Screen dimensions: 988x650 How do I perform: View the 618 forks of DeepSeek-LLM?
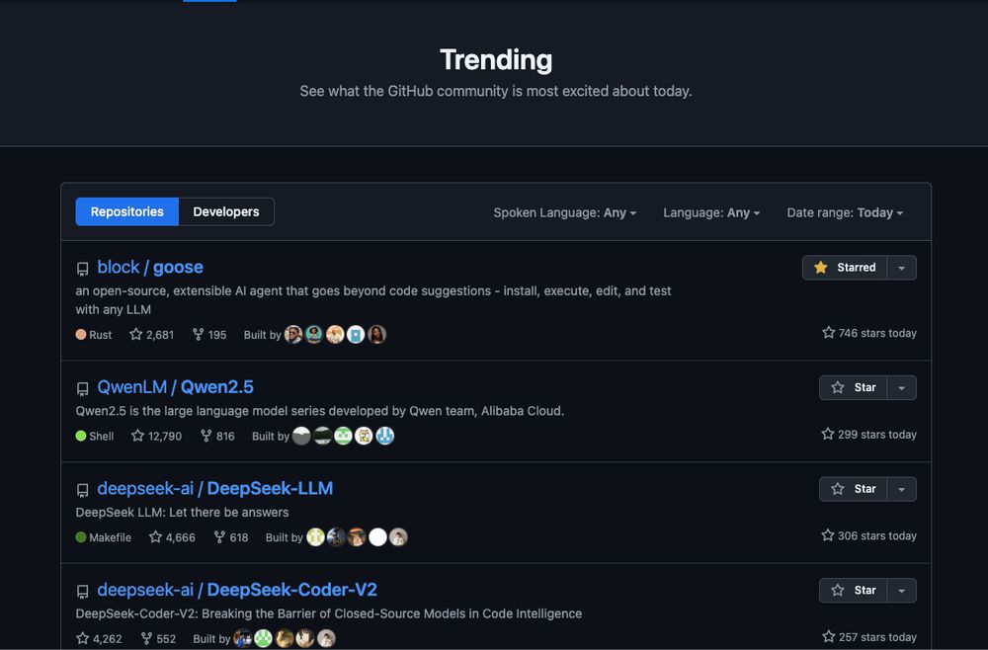point(231,537)
